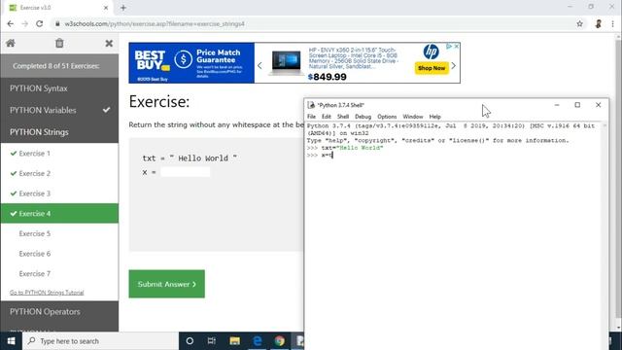Screen dimensions: 622x350
Task: Open the Edit menu in Python Shell
Action: (327, 117)
